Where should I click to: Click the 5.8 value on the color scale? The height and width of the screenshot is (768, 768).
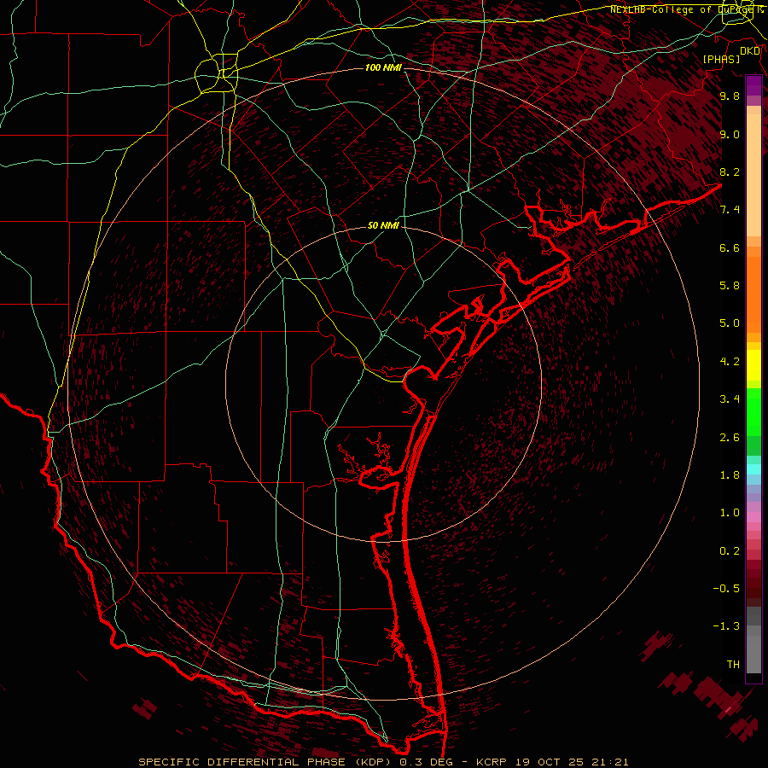[730, 286]
